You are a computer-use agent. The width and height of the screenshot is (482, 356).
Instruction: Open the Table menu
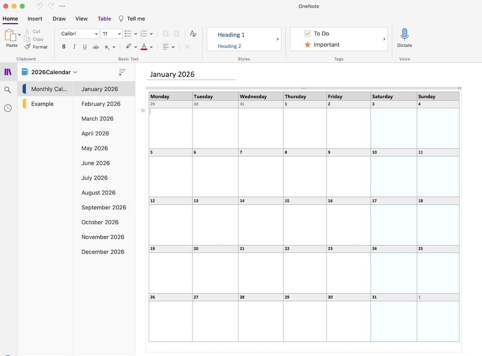[x=104, y=19]
